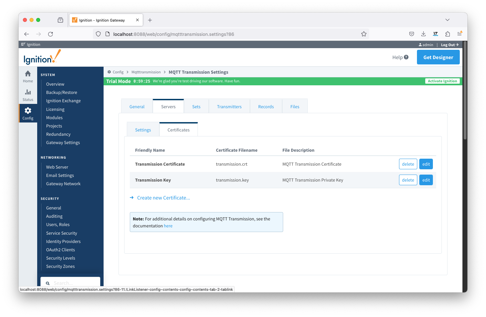Expand the list all tabs chevron
Image resolution: width=486 pixels, height=317 pixels.
tap(447, 20)
